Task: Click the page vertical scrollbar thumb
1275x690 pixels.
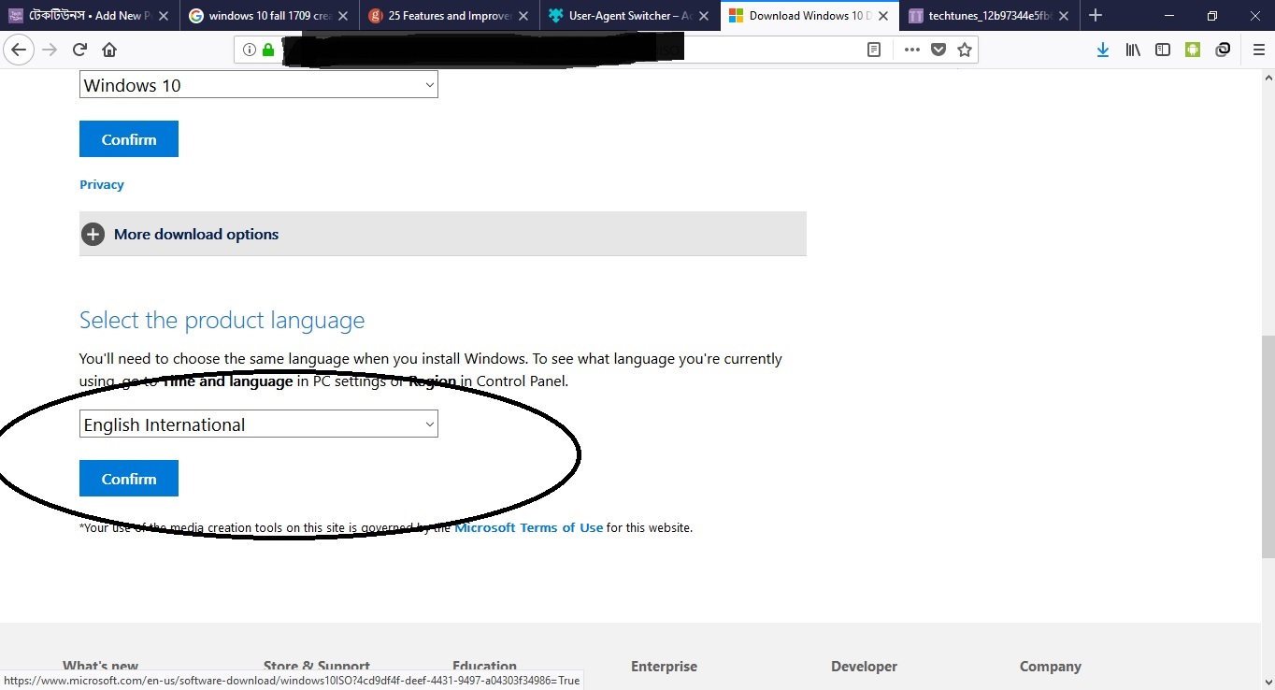Action: (x=1268, y=448)
